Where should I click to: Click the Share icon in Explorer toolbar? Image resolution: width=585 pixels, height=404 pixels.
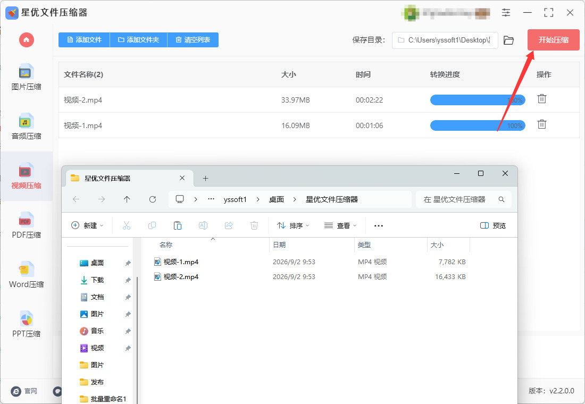tap(229, 225)
